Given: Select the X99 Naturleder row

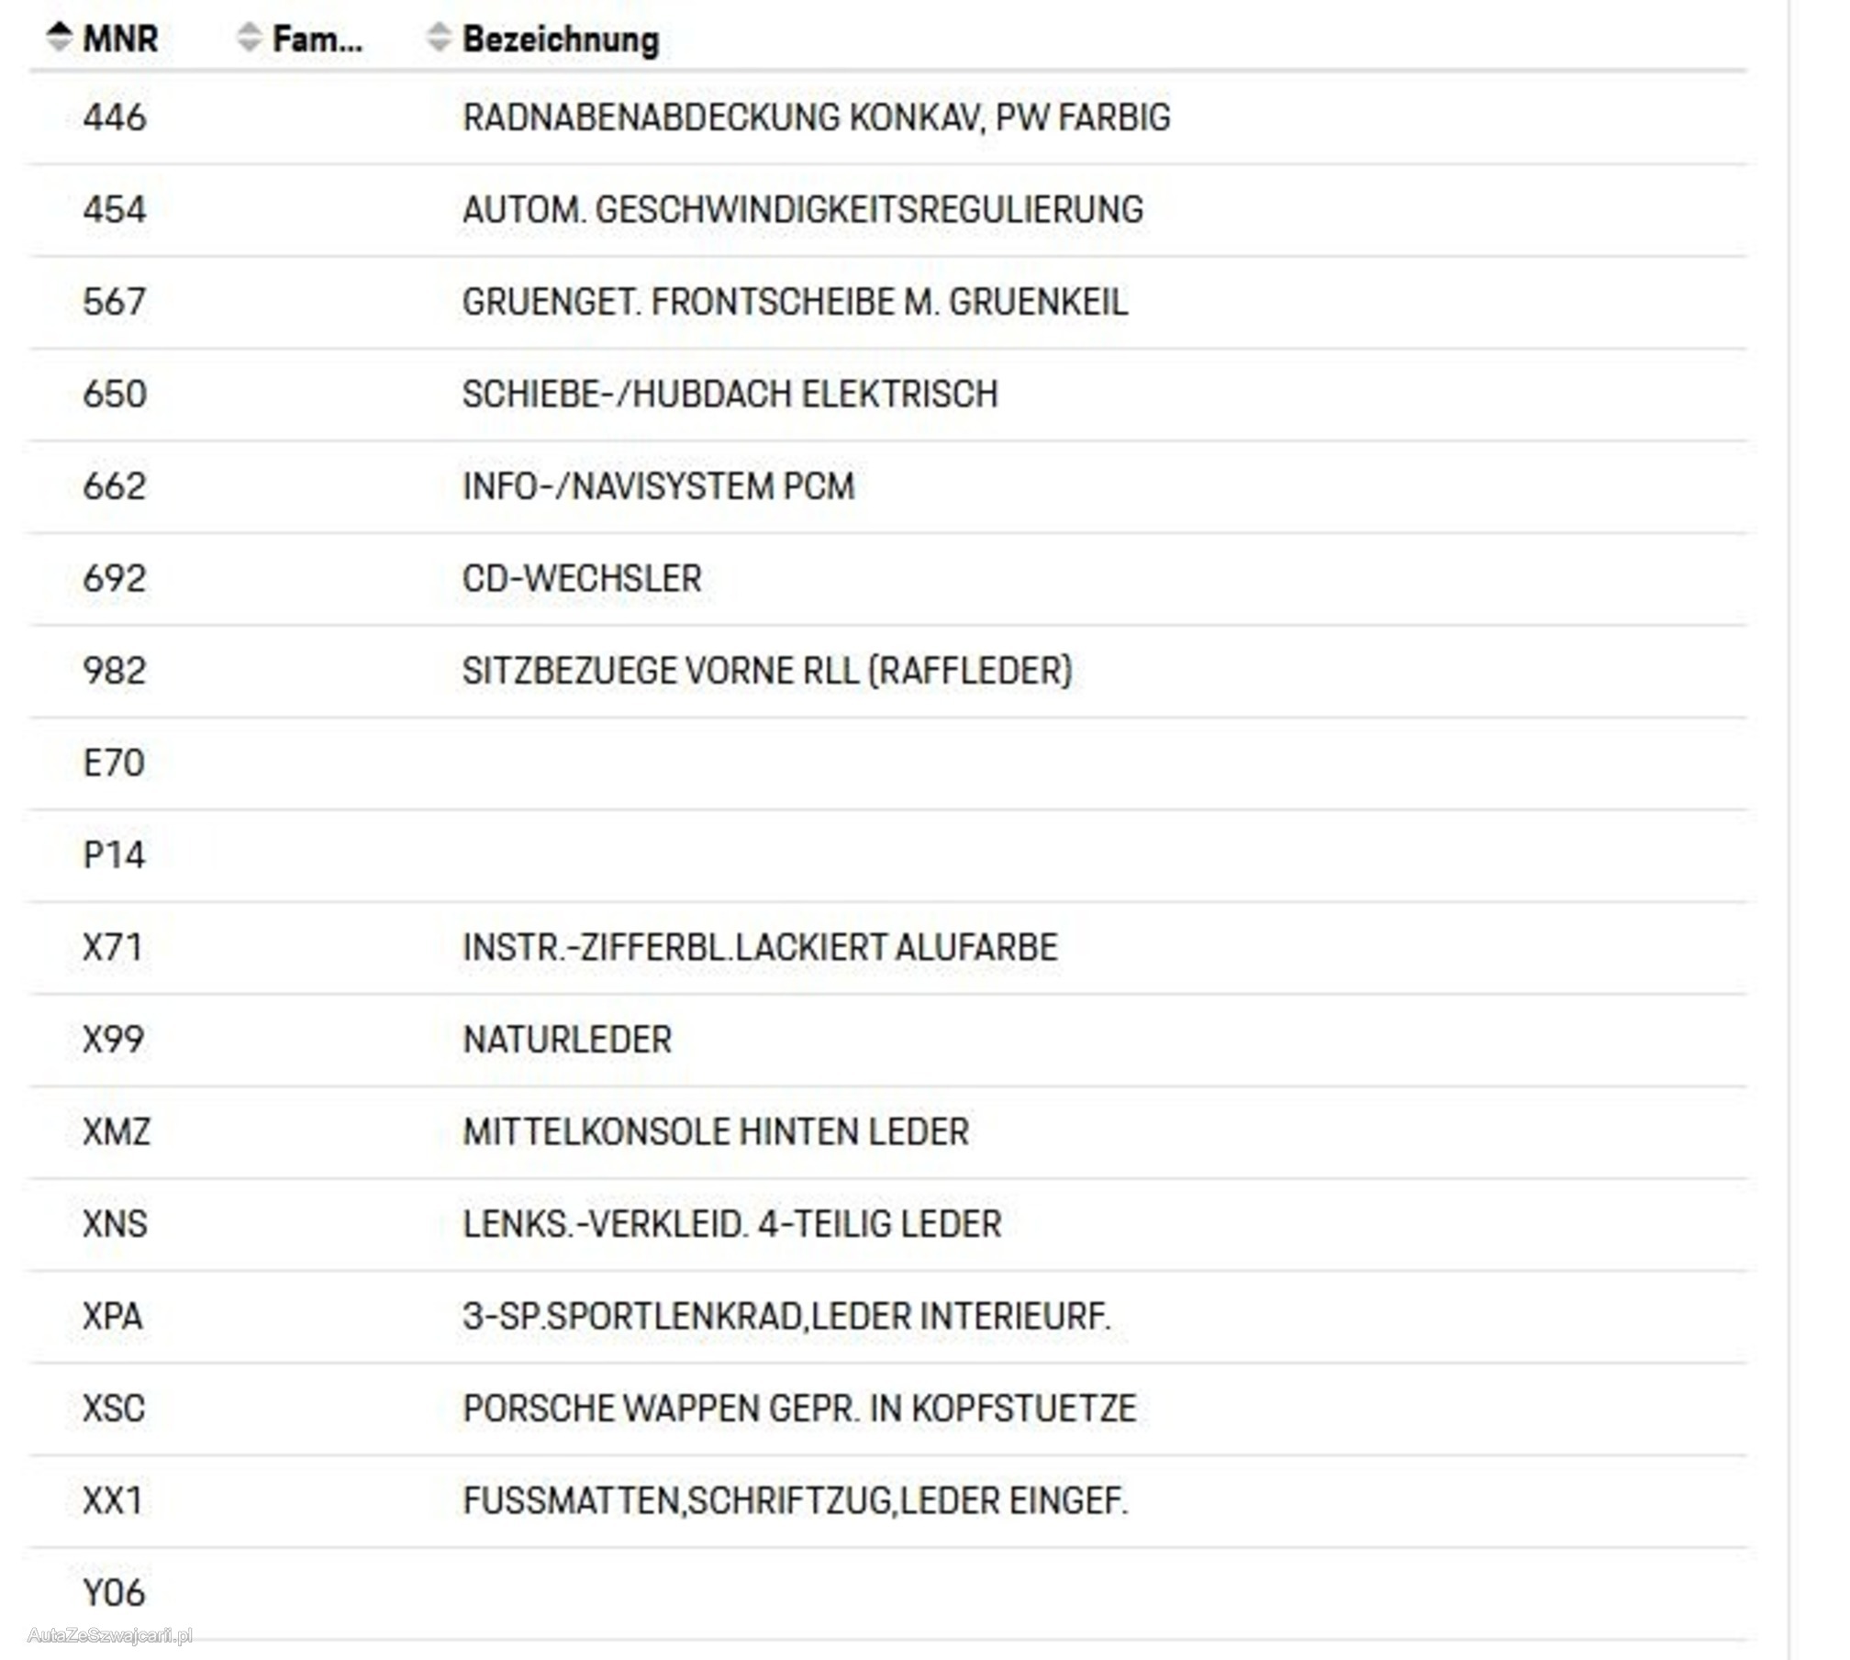Looking at the screenshot, I should pos(887,1041).
